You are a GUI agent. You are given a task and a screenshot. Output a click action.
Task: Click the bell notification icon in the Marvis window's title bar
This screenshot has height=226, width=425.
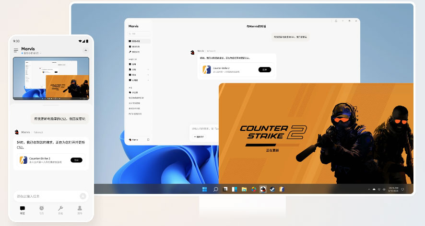[336, 21]
